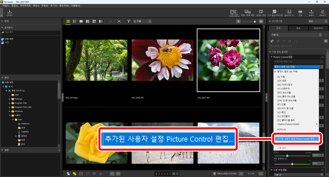Open the 이름 sort order dropdown
This screenshot has width=329, height=177.
[x=142, y=22]
